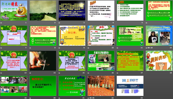Select slide 17 red text on green thumbnail
This screenshot has width=173, height=99.
click(x=130, y=61)
